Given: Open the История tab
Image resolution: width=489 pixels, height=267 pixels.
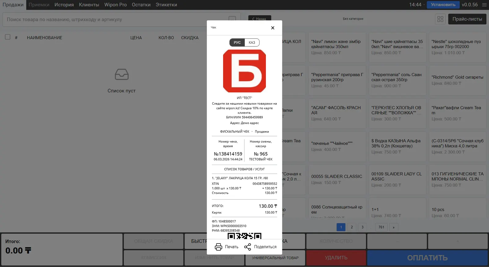Looking at the screenshot, I should click(x=64, y=5).
